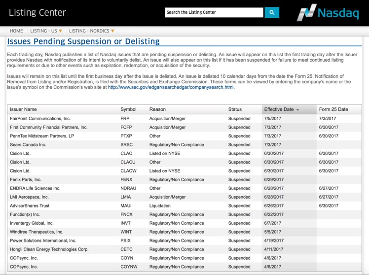Sort by the Symbol column header
369x275 pixels.
128,109
